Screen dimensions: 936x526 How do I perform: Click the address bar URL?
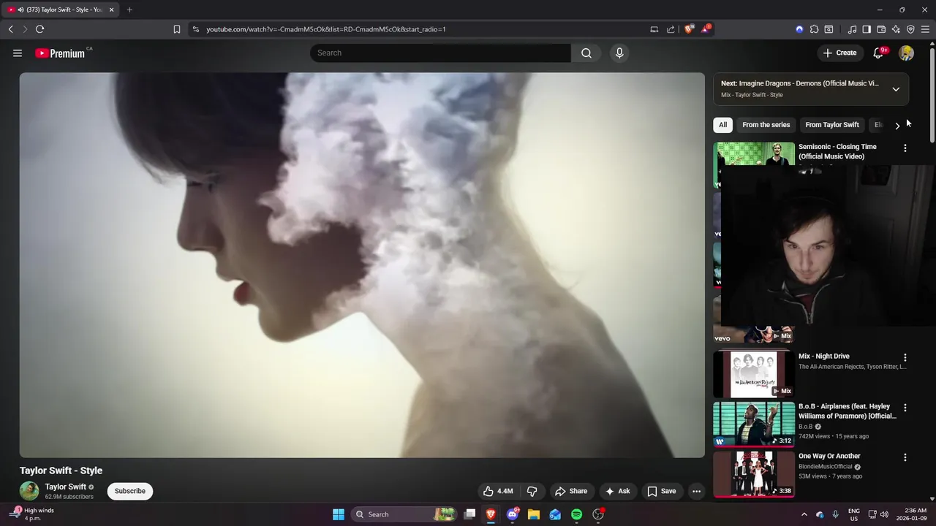(x=326, y=29)
